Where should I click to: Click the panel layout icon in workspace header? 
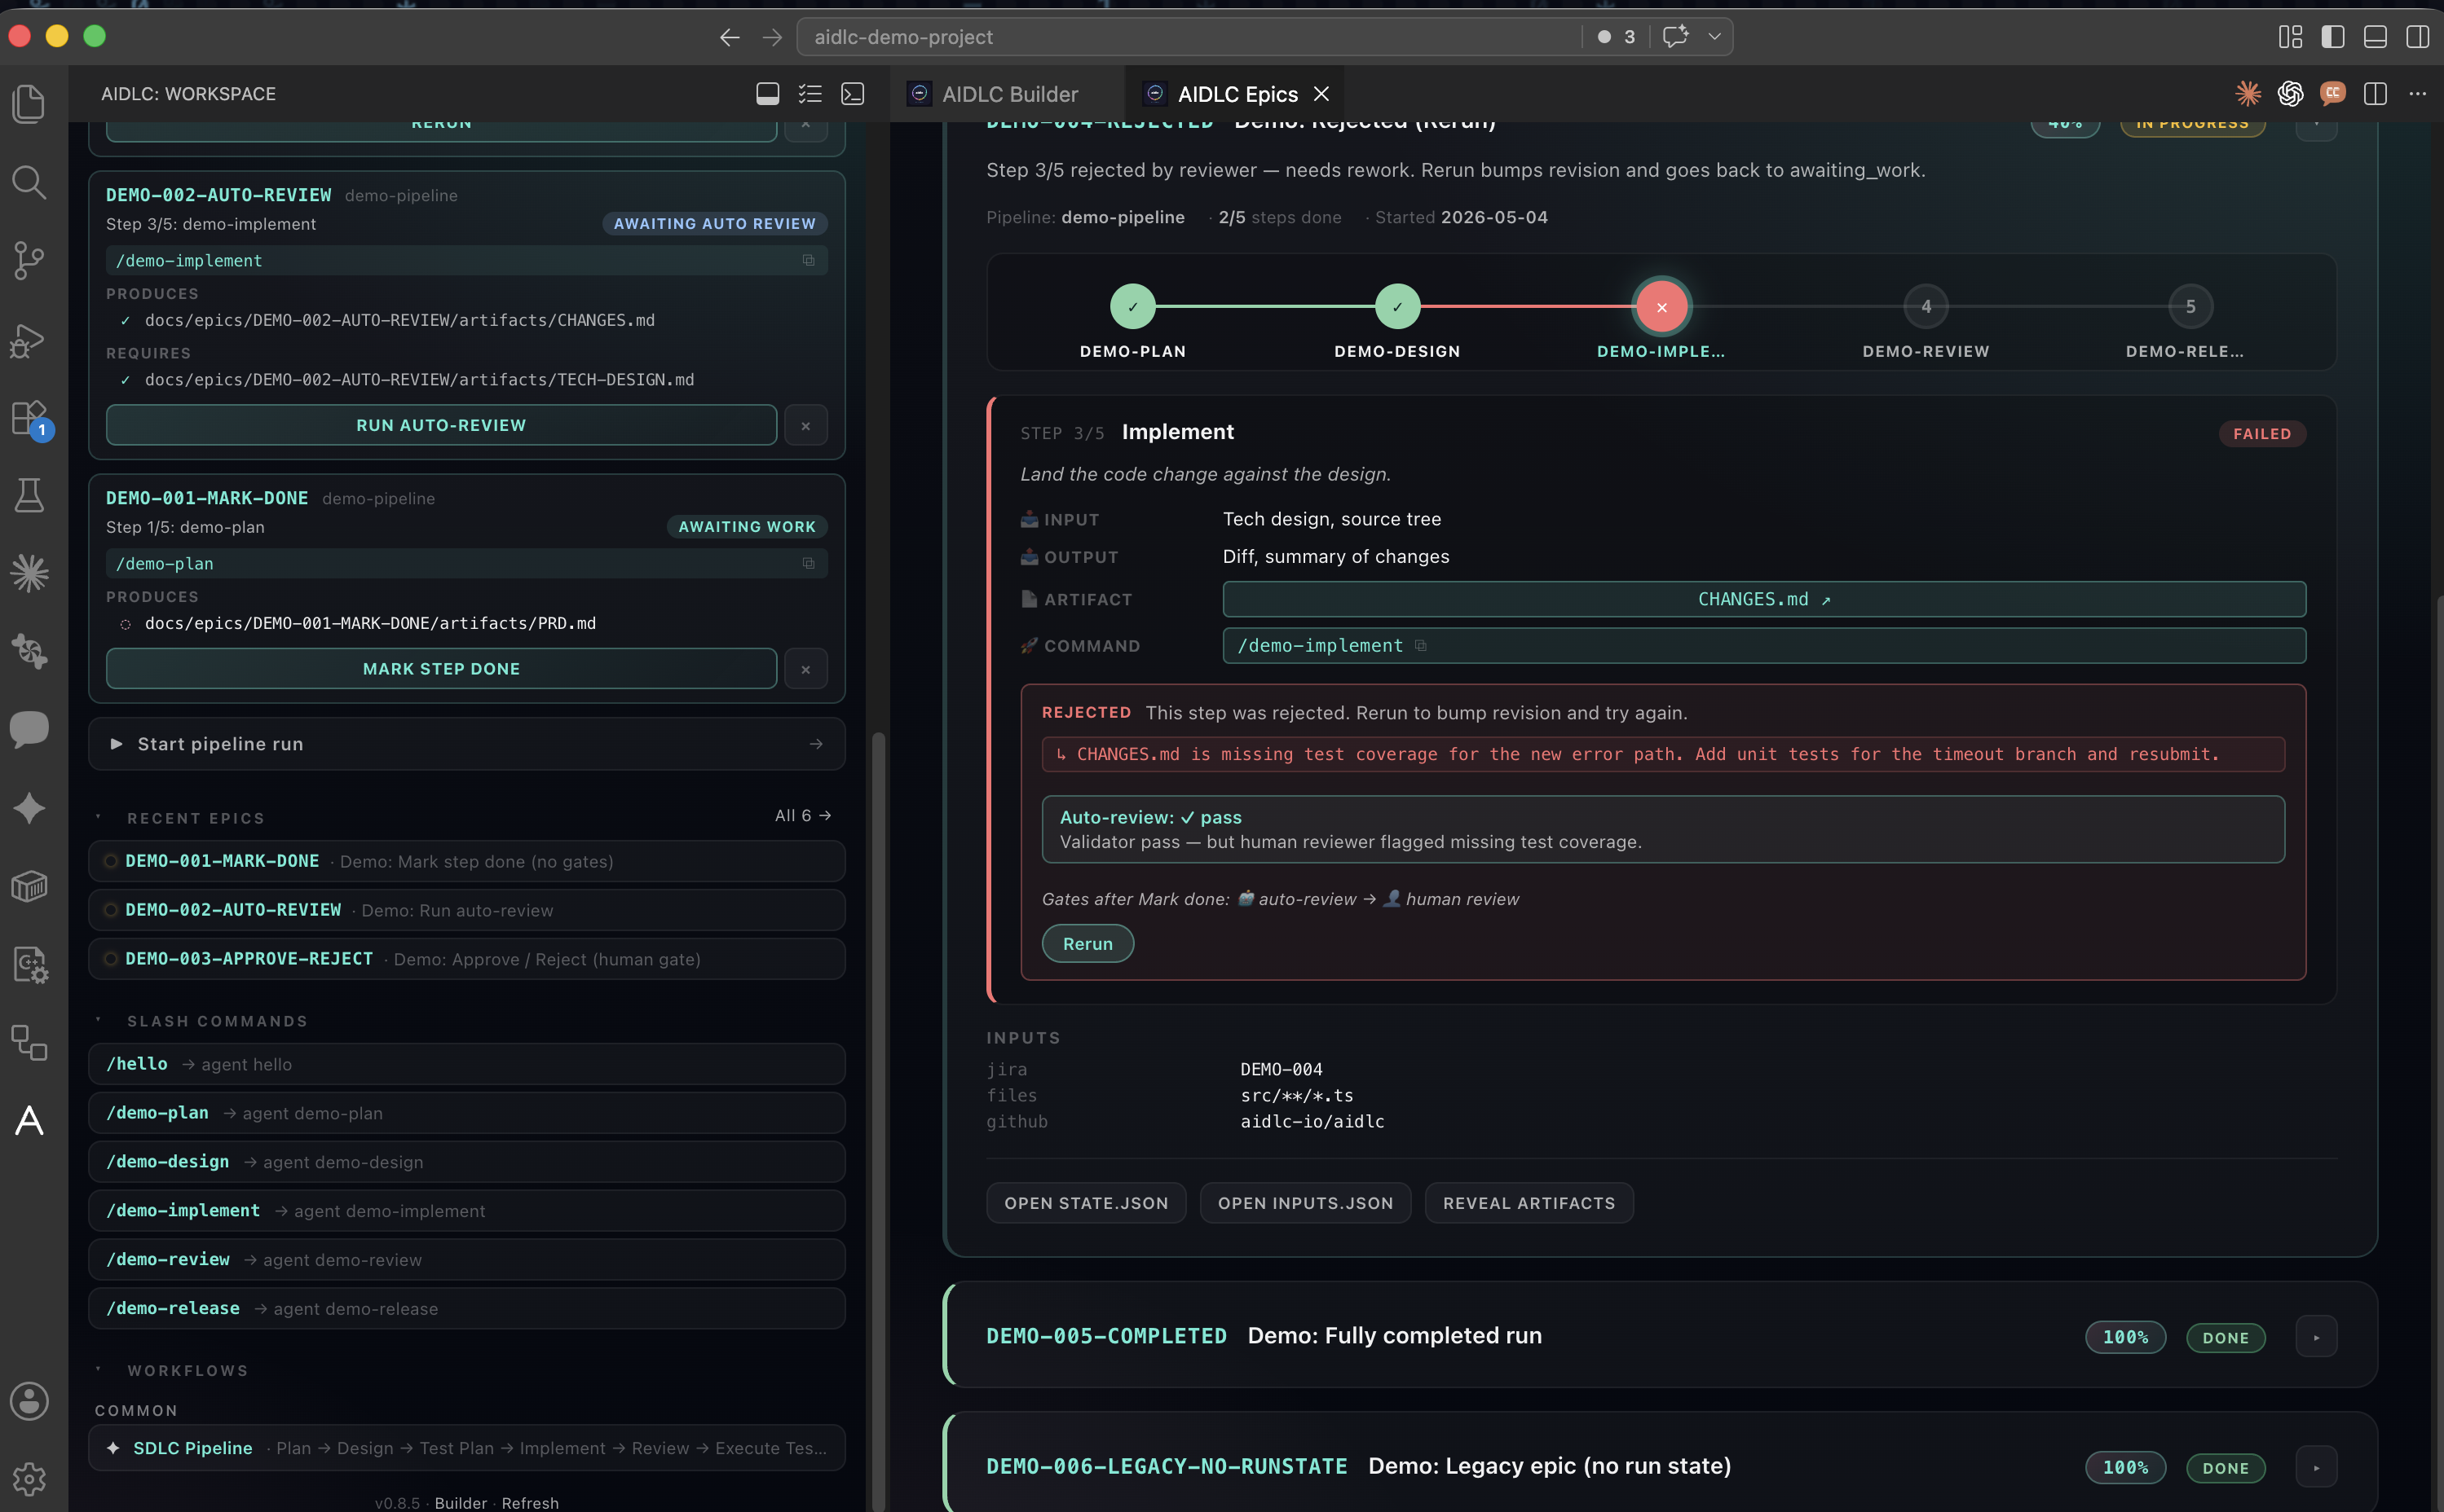[767, 94]
